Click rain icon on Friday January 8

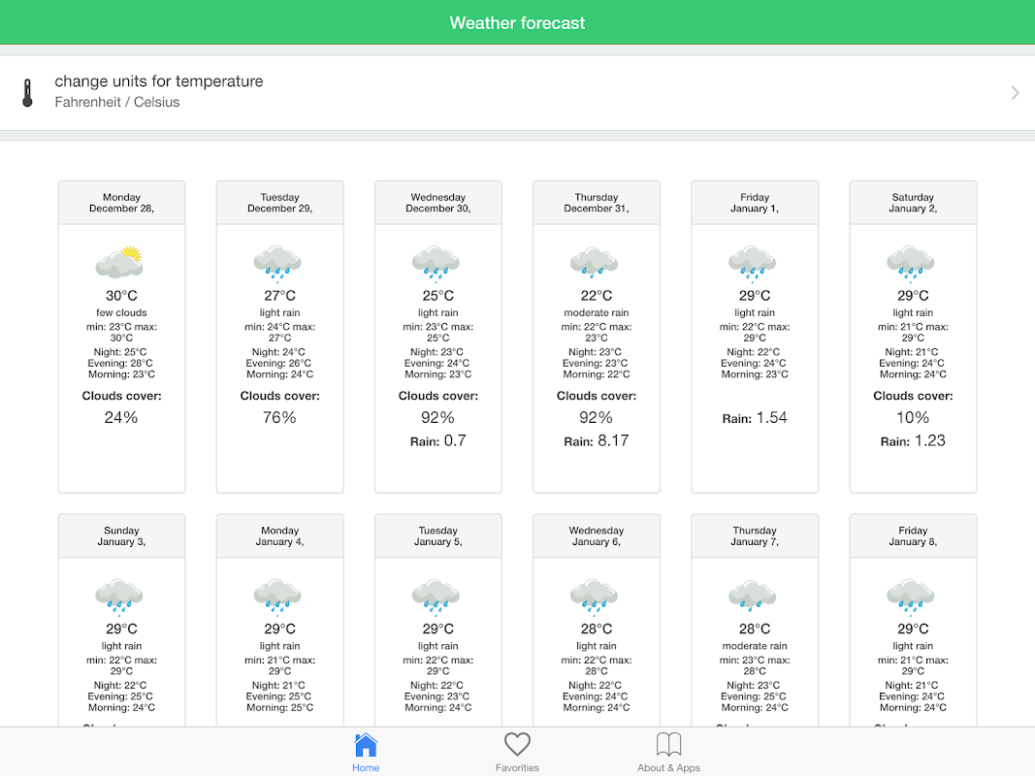[912, 596]
